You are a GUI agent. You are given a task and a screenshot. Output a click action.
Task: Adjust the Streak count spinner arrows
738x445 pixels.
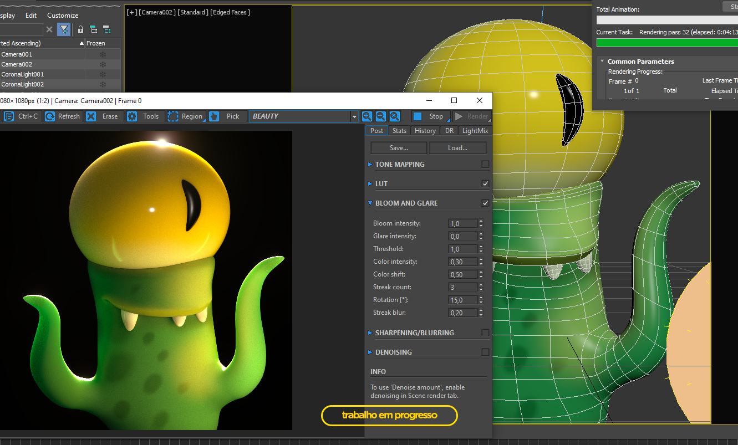pyautogui.click(x=481, y=287)
